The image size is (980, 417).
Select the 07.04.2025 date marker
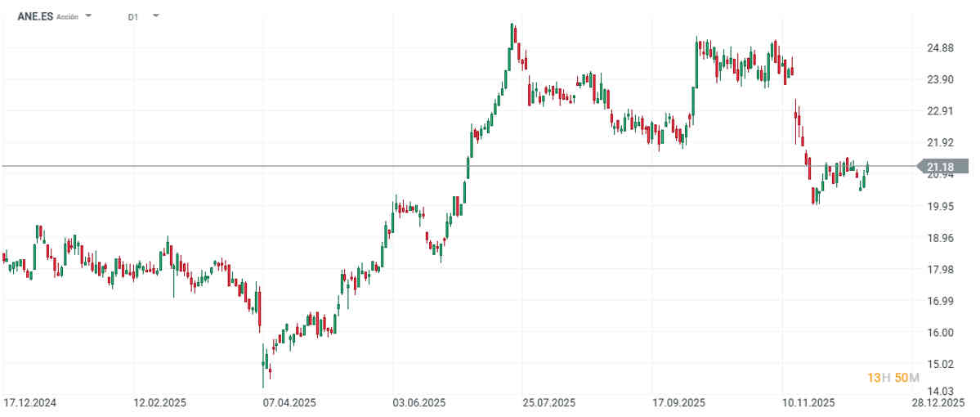289,403
